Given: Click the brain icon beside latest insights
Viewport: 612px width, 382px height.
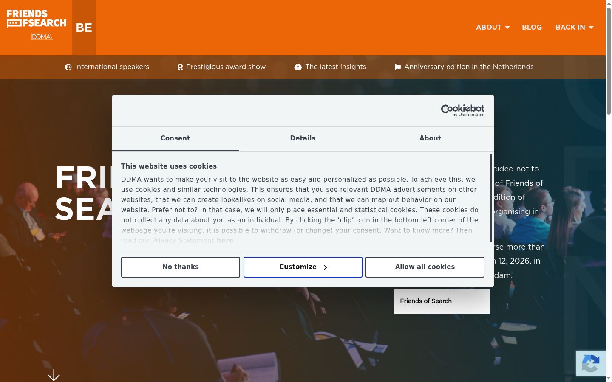Looking at the screenshot, I should pos(298,67).
